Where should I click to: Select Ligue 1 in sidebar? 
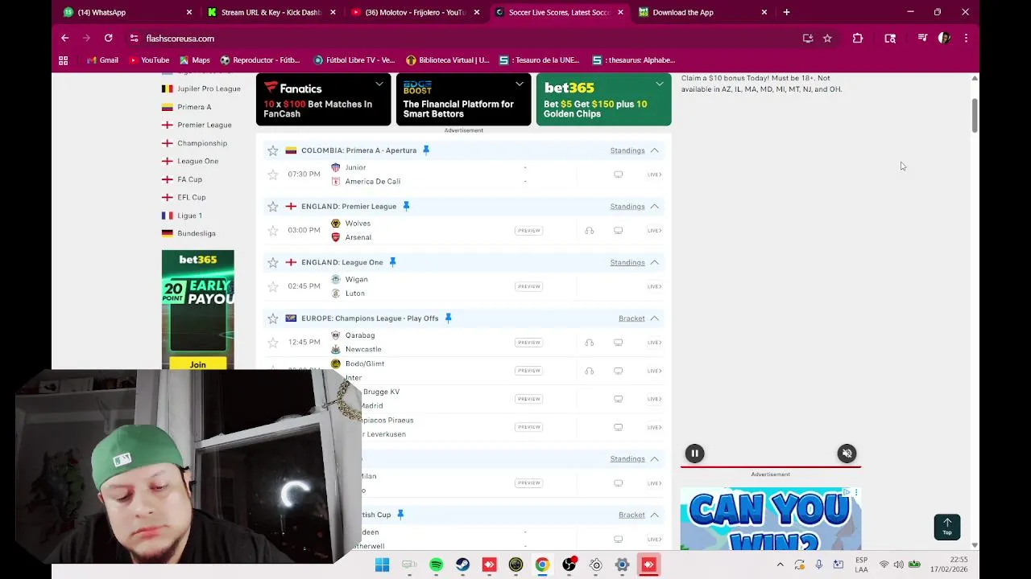point(182,216)
